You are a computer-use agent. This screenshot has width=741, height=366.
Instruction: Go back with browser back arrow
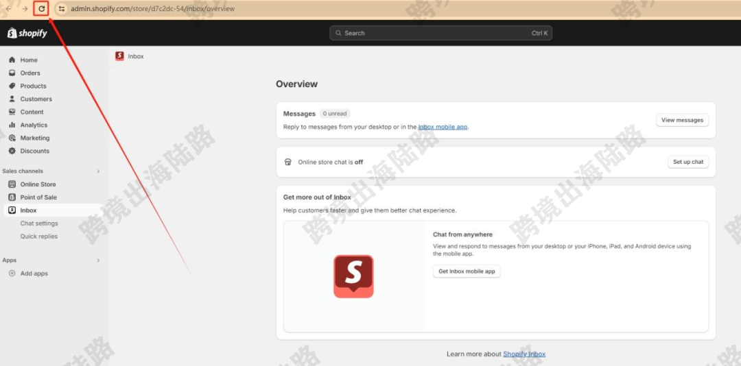(x=8, y=8)
